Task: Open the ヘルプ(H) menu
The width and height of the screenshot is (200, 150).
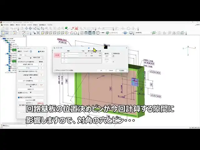Action: tap(50, 25)
